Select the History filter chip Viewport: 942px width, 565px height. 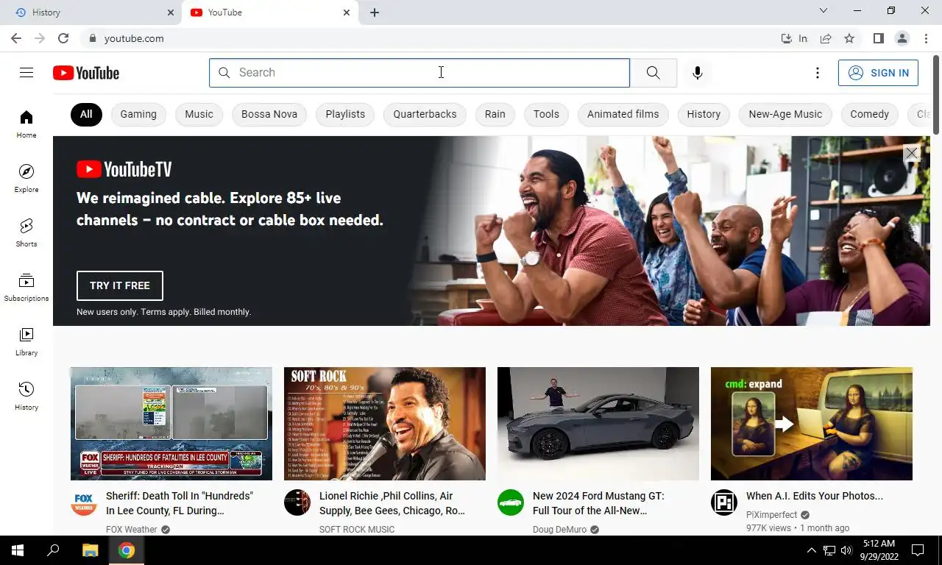[x=704, y=114]
